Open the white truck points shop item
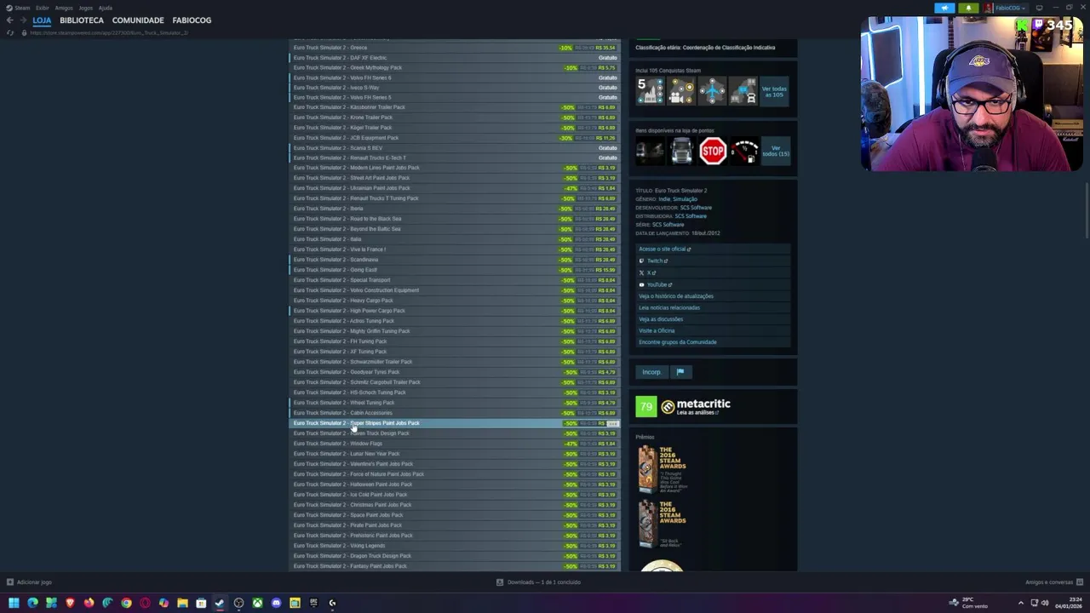This screenshot has width=1090, height=613. (681, 151)
